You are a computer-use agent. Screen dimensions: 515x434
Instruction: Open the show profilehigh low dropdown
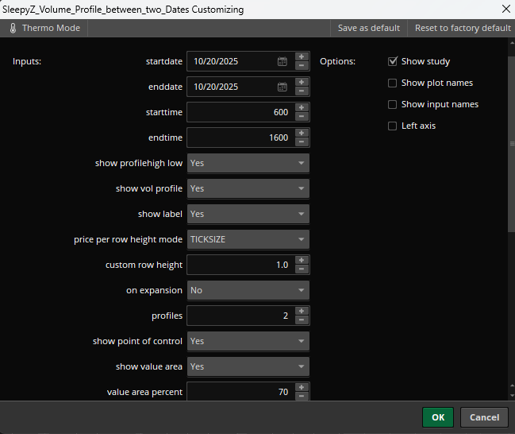click(248, 163)
